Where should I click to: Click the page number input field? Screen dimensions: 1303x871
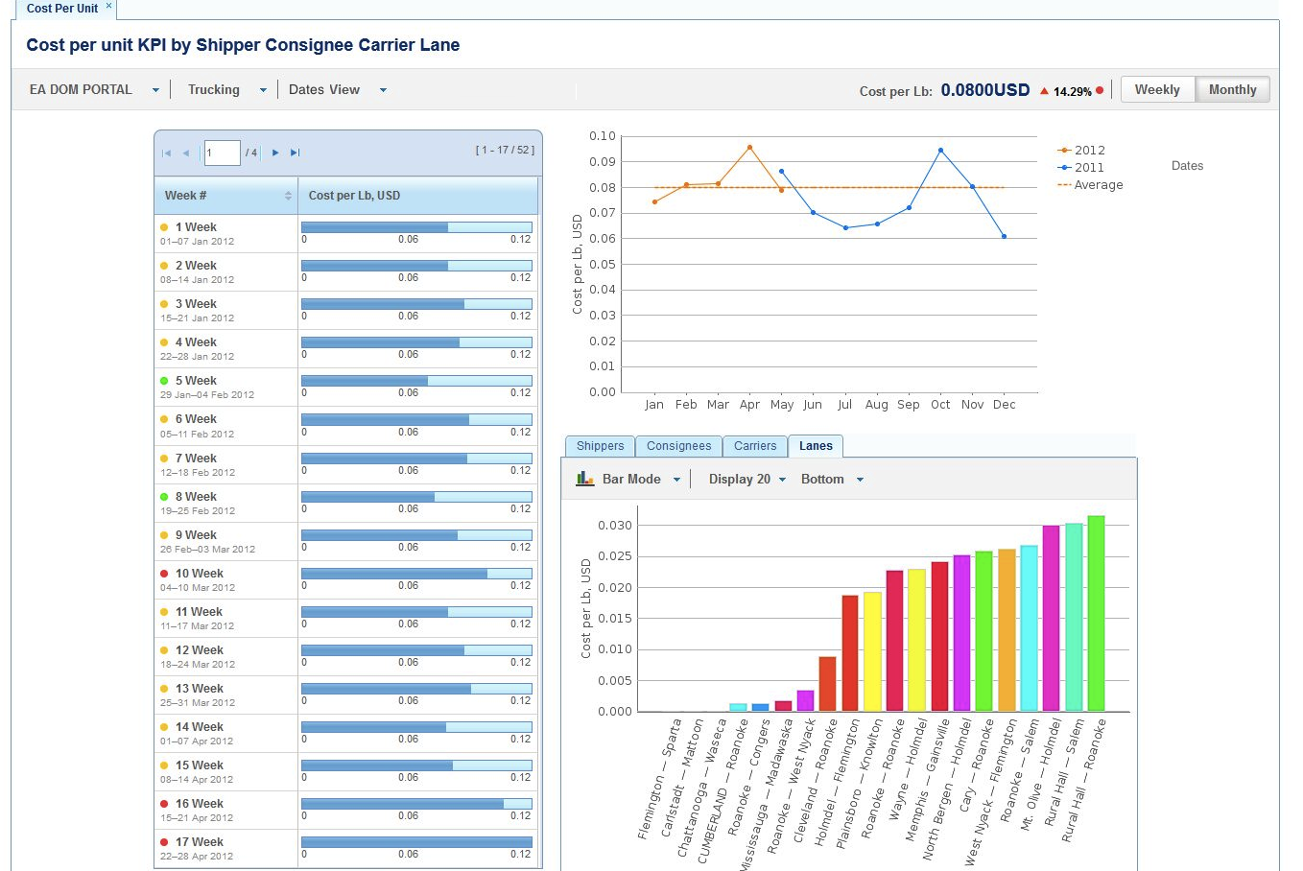point(222,153)
